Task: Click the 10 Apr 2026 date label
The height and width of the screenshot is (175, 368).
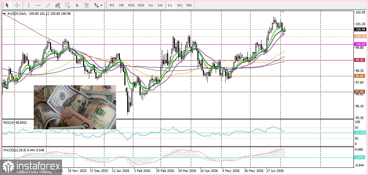Action: tap(209, 171)
